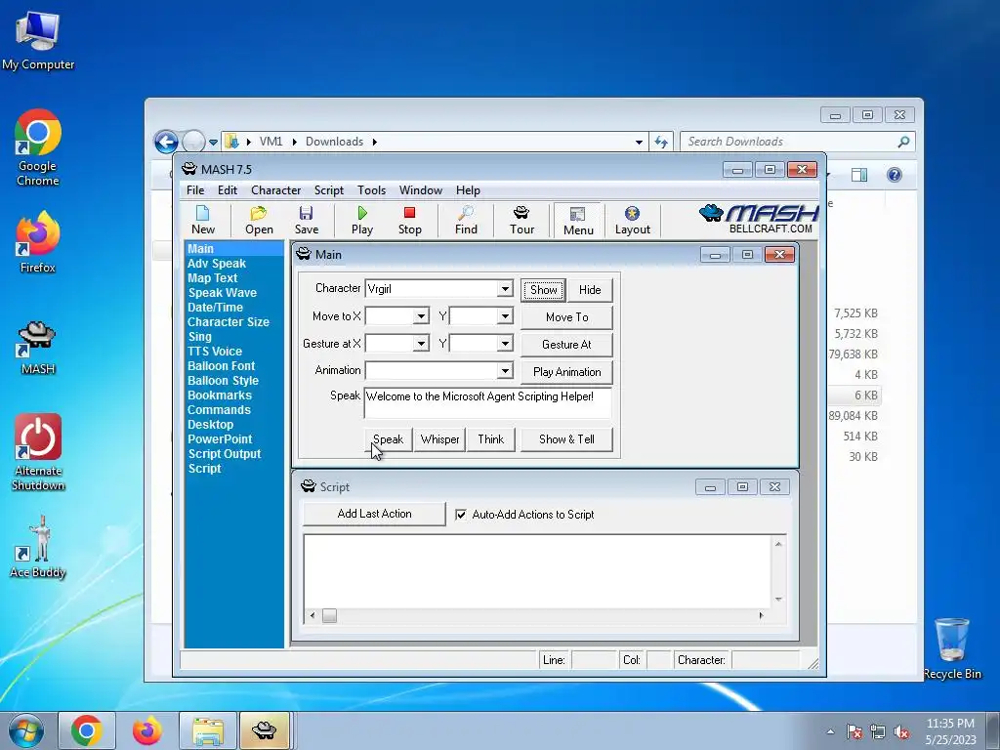Click volume muted icon in system tray

(x=901, y=732)
